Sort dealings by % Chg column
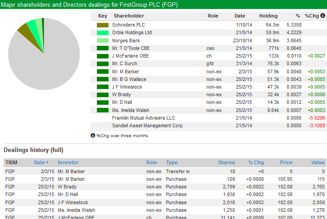Viewport: 327px width, 219px height. point(256,162)
